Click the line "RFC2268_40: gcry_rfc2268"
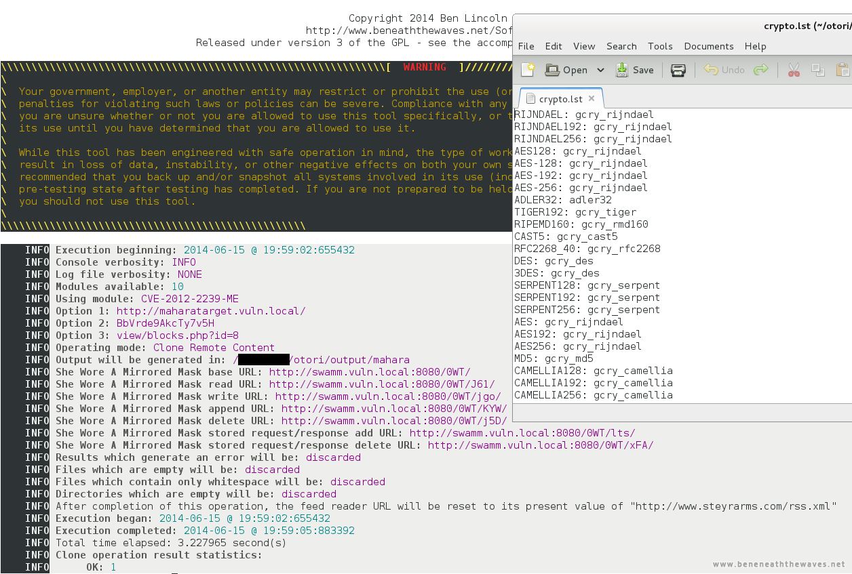 587,249
